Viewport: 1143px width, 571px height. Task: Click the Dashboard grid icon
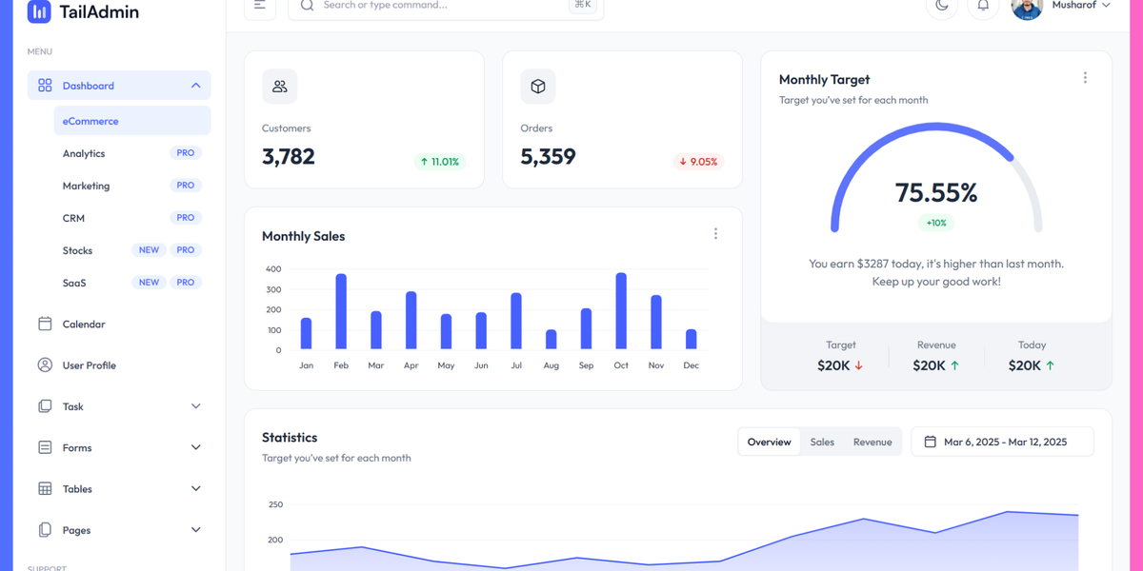pyautogui.click(x=45, y=85)
